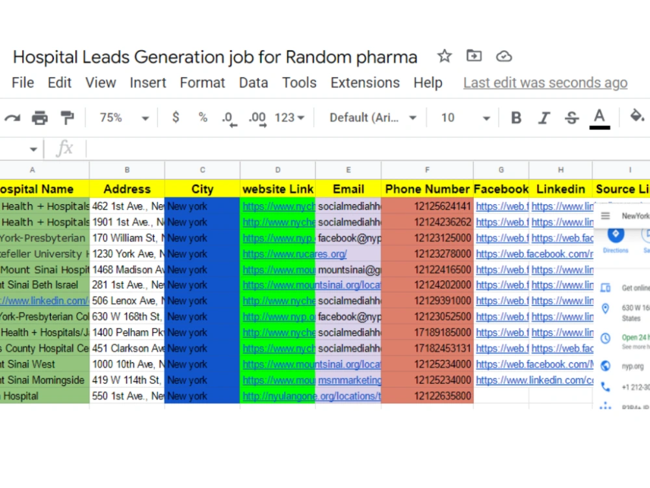Click the document title text

click(214, 57)
